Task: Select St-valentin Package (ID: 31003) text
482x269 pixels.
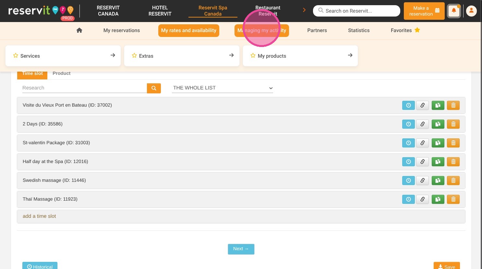Action: coord(56,143)
